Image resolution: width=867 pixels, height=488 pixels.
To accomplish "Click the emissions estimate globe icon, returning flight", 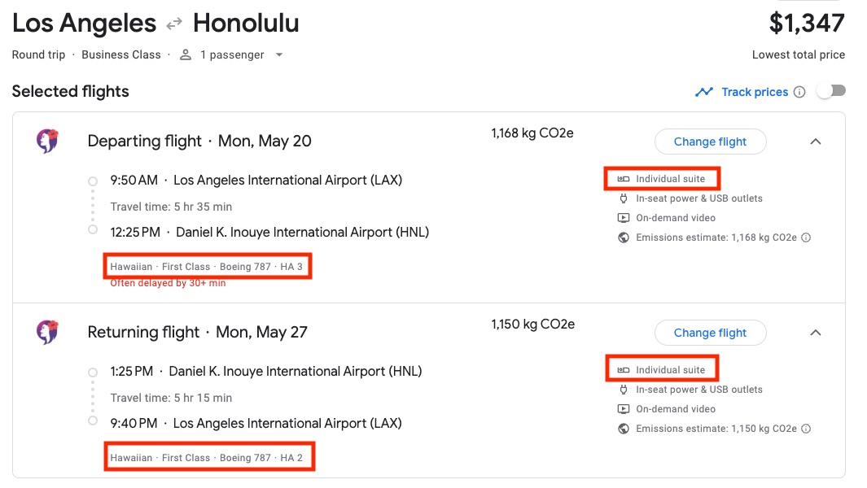I will (x=622, y=428).
